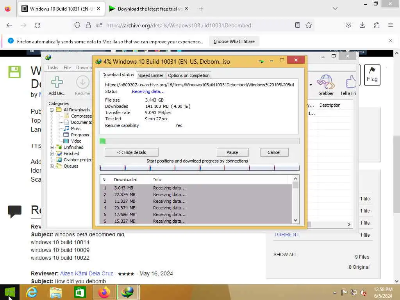Select the Video category in IDM
The width and height of the screenshot is (400, 300).
[76, 141]
